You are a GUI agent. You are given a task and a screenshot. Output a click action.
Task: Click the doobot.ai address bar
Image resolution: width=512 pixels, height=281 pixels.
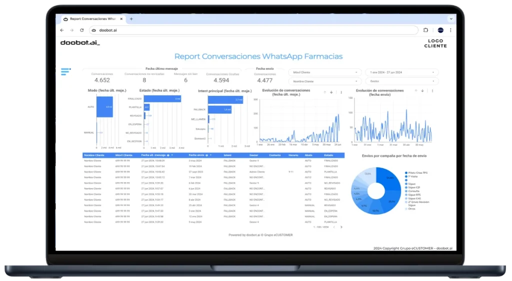tap(250, 30)
